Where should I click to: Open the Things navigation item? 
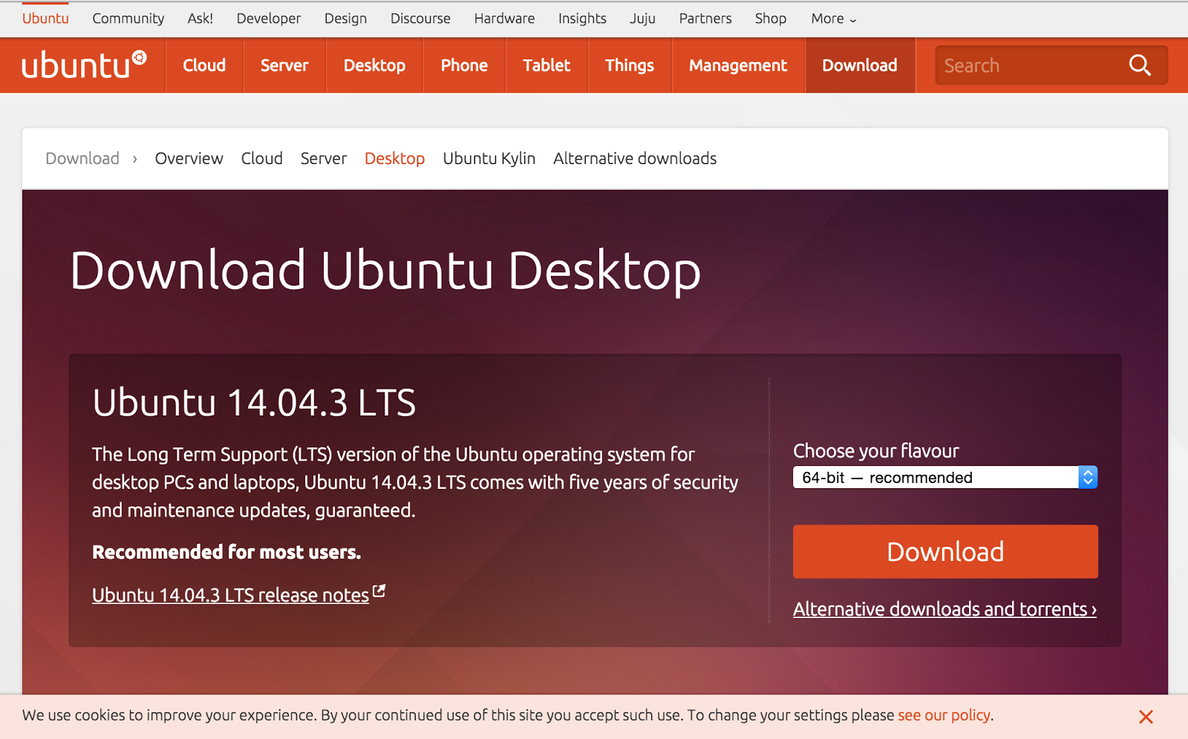[630, 65]
